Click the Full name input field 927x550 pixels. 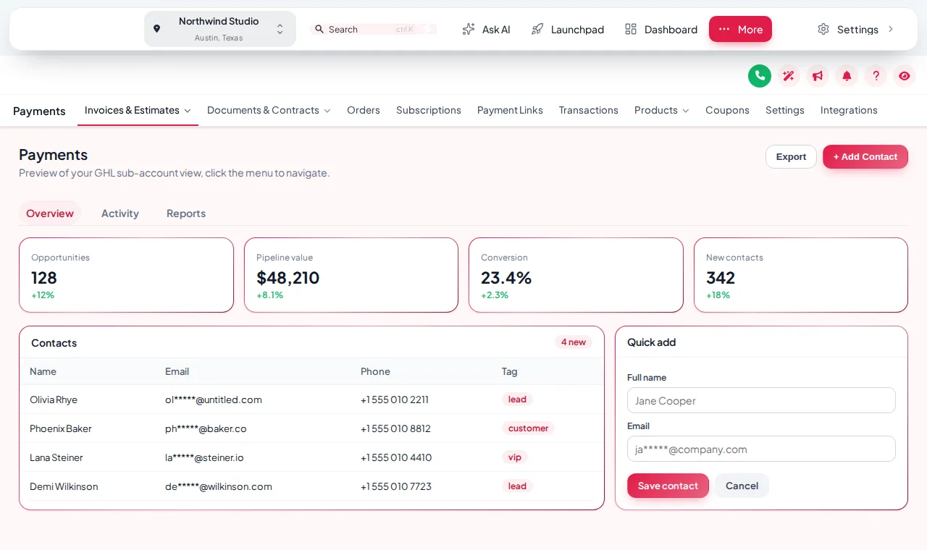[761, 400]
